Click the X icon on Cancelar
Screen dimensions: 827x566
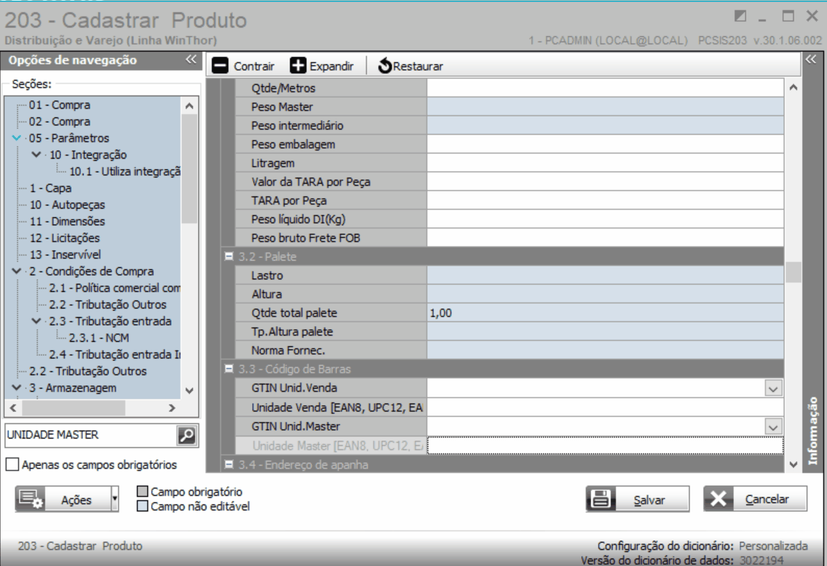pyautogui.click(x=719, y=499)
